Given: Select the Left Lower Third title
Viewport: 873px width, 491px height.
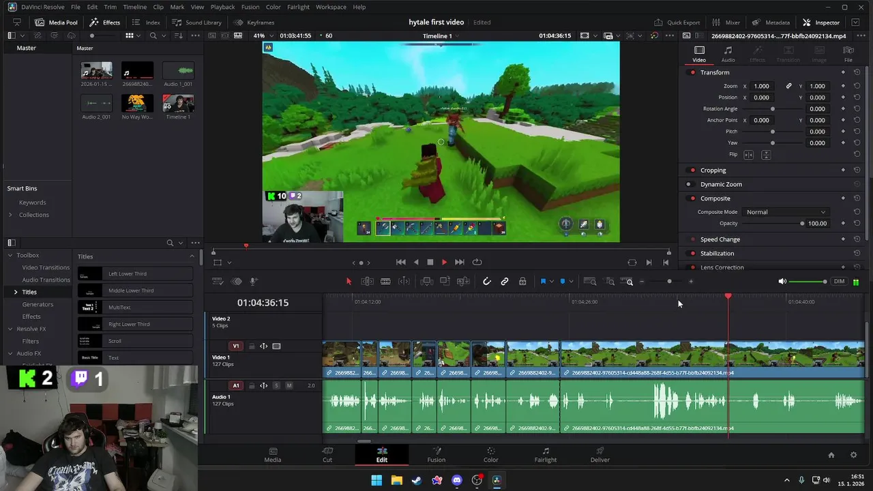Looking at the screenshot, I should [x=135, y=273].
